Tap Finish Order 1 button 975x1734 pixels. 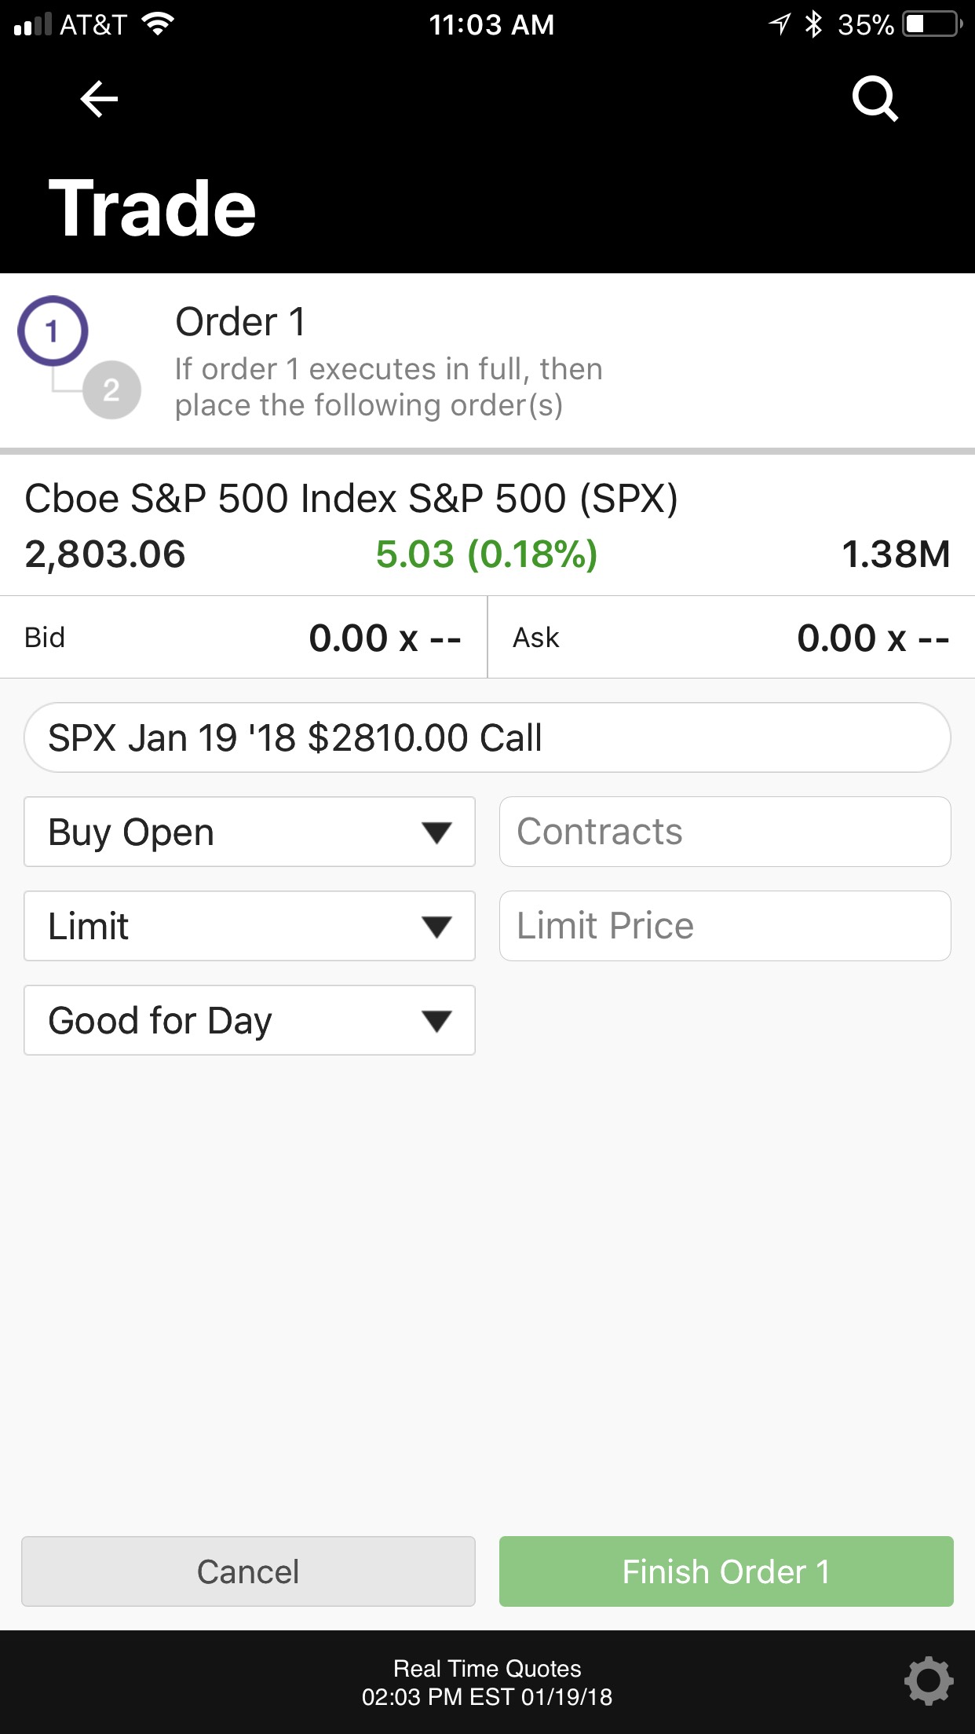[726, 1571]
